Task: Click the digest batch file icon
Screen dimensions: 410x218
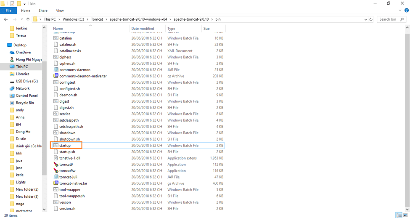Action: (56, 101)
